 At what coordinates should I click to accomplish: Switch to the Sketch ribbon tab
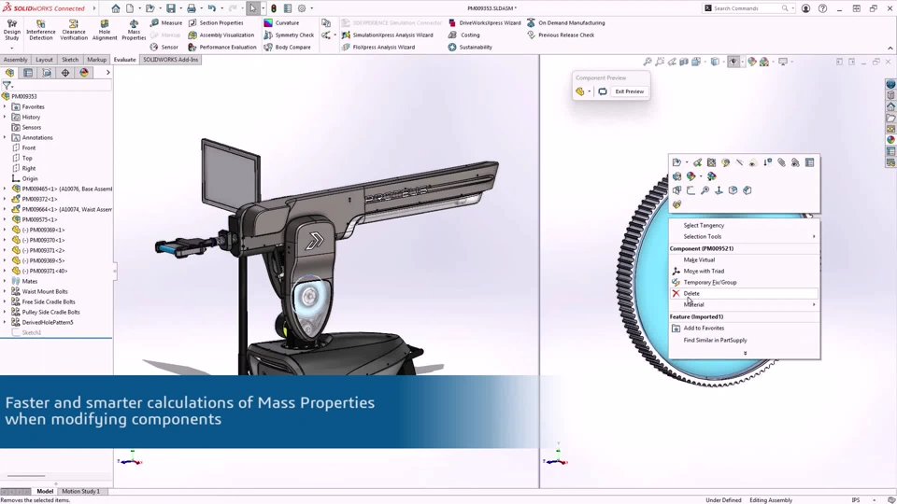pyautogui.click(x=70, y=60)
